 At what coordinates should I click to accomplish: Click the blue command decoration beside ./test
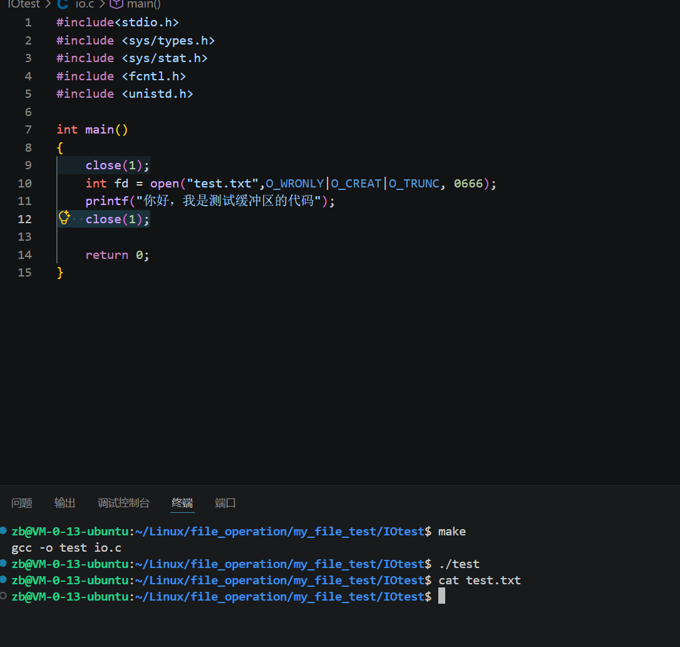click(x=3, y=563)
